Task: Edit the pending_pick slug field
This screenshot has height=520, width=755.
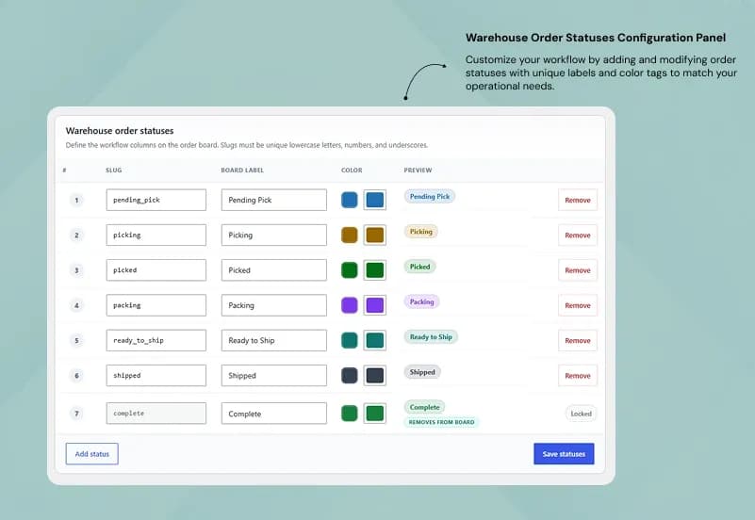Action: [x=156, y=200]
